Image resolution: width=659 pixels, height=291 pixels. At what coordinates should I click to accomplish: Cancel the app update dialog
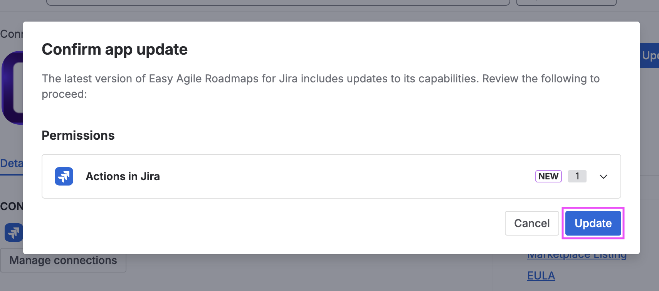531,223
